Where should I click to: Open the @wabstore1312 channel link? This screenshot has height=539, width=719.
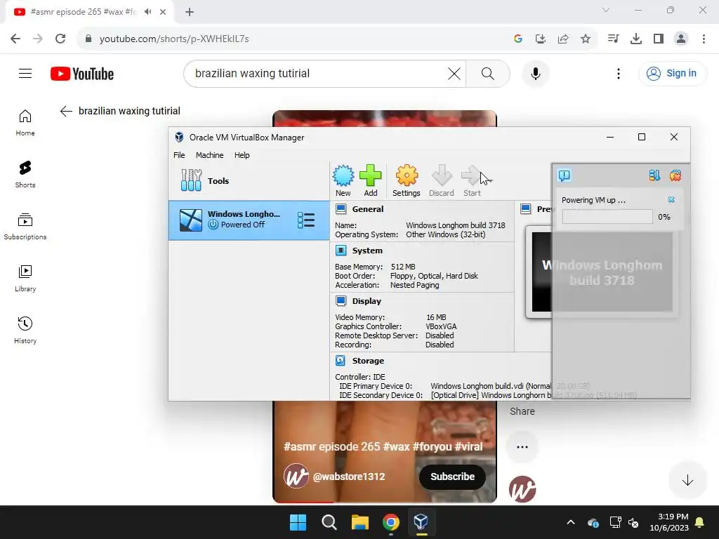click(x=348, y=477)
